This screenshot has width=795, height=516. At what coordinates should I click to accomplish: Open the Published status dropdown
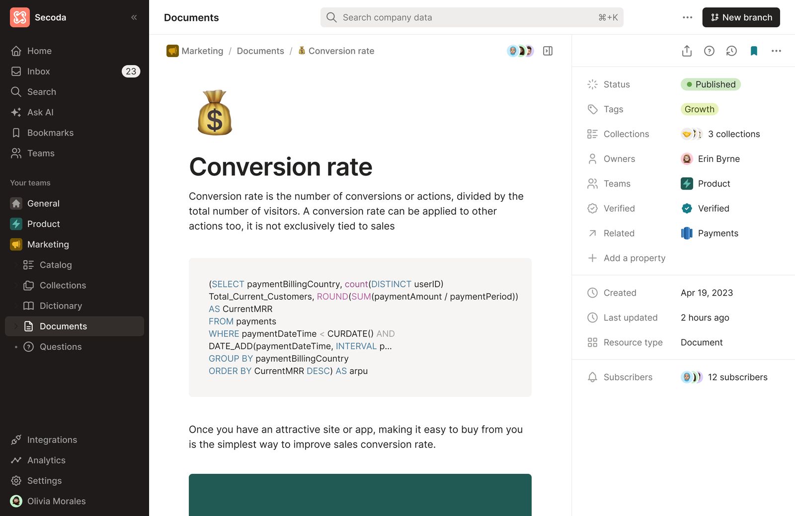coord(710,84)
